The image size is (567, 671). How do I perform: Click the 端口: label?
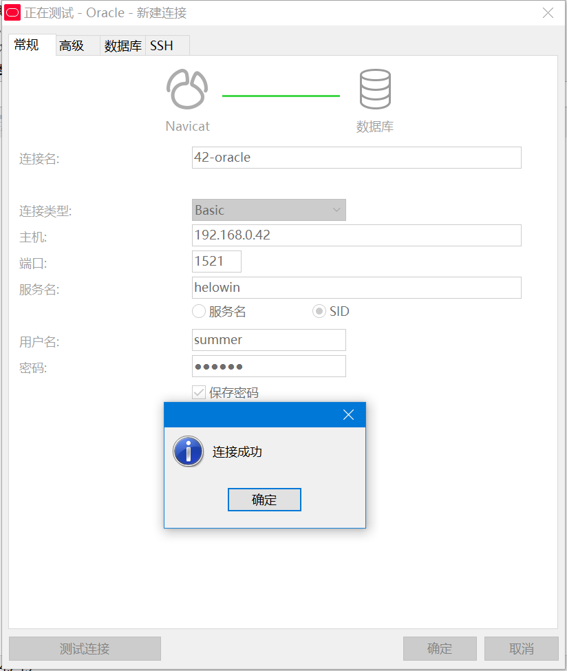pyautogui.click(x=33, y=263)
